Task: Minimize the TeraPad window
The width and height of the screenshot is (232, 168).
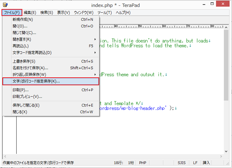Action: [x=204, y=4]
